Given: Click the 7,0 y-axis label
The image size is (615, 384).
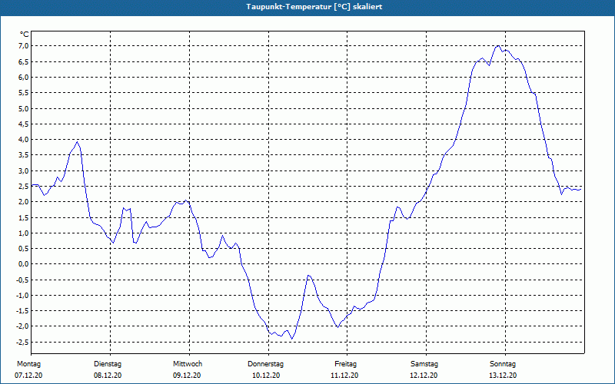Looking at the screenshot, I should click(23, 46).
